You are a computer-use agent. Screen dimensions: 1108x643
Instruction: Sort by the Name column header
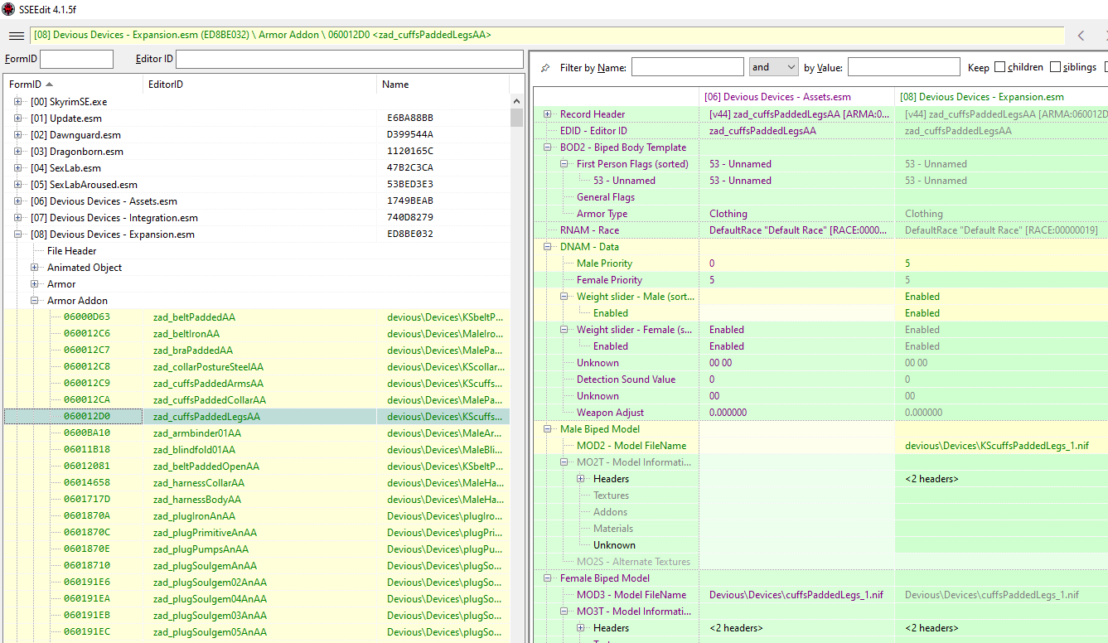click(x=443, y=85)
